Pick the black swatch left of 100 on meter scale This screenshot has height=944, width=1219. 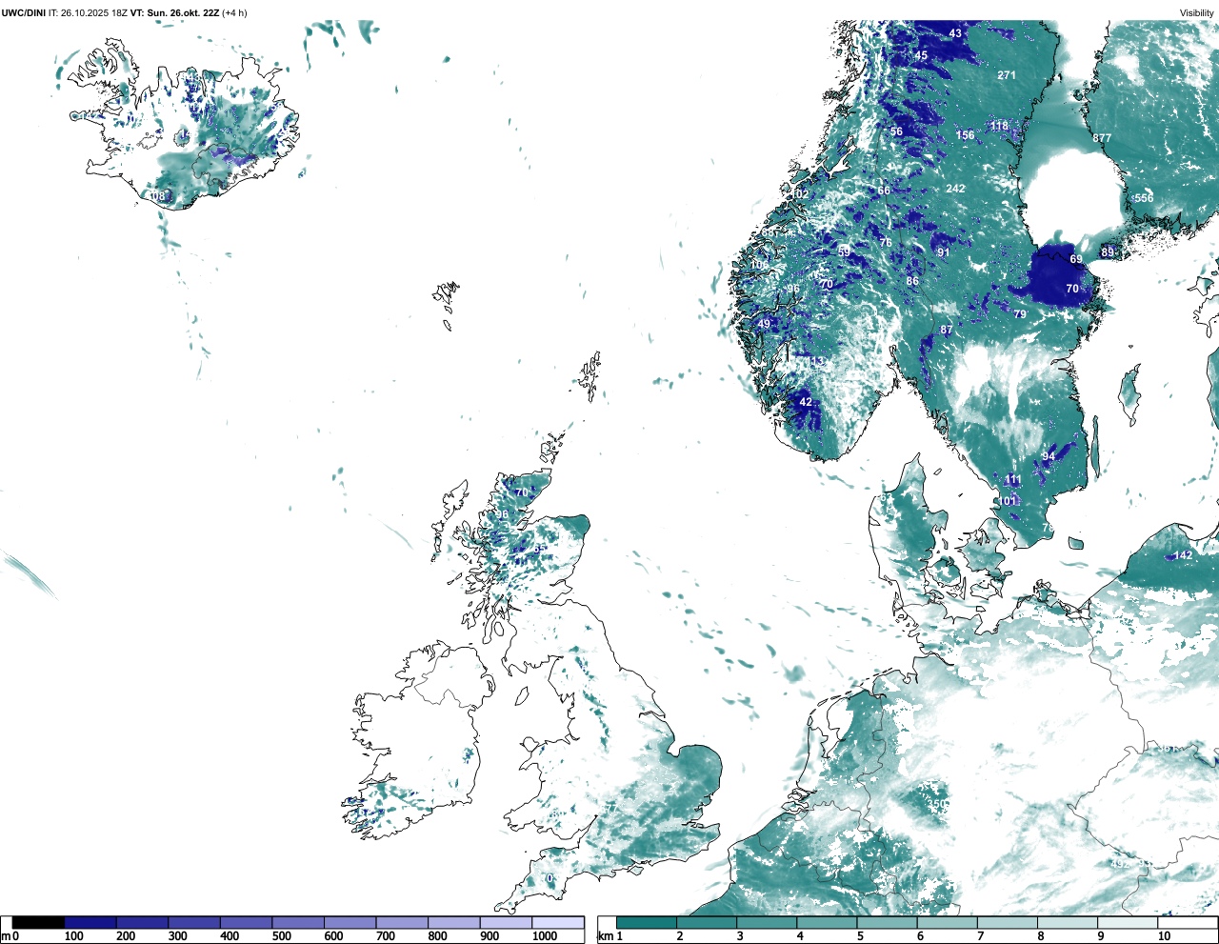(x=38, y=922)
